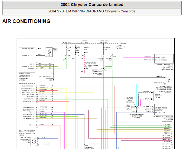Image resolution: width=184 pixels, height=149 pixels.
Task: Click the 'RECIRC DR DRIVER' pin label
Action: [x=28, y=108]
